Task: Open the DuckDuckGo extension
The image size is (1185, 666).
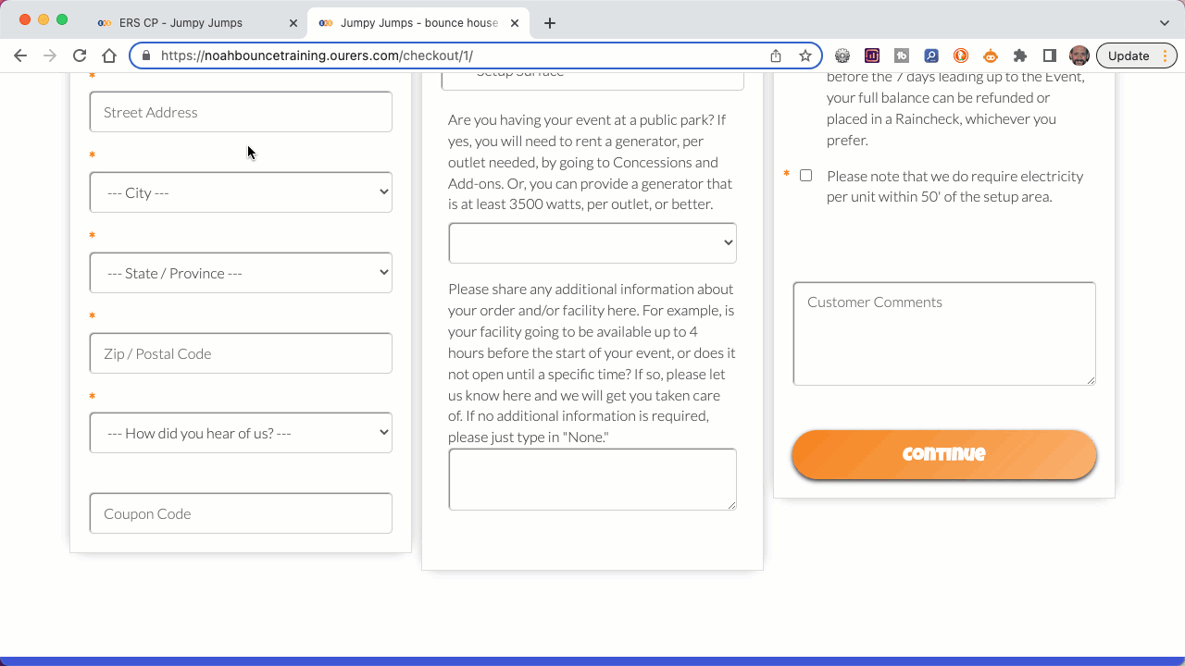Action: (x=961, y=55)
